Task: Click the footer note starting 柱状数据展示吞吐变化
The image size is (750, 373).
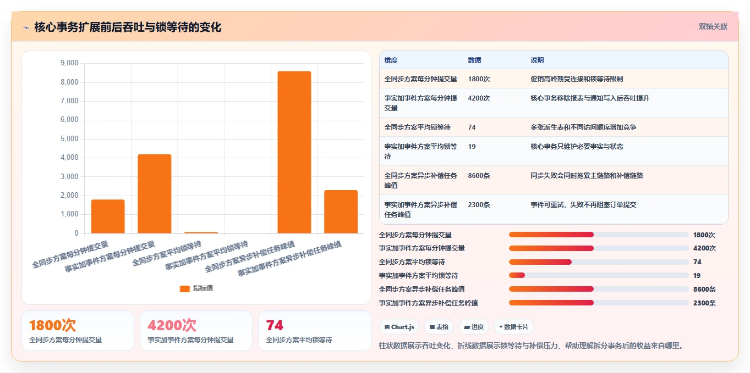Action: [x=531, y=346]
